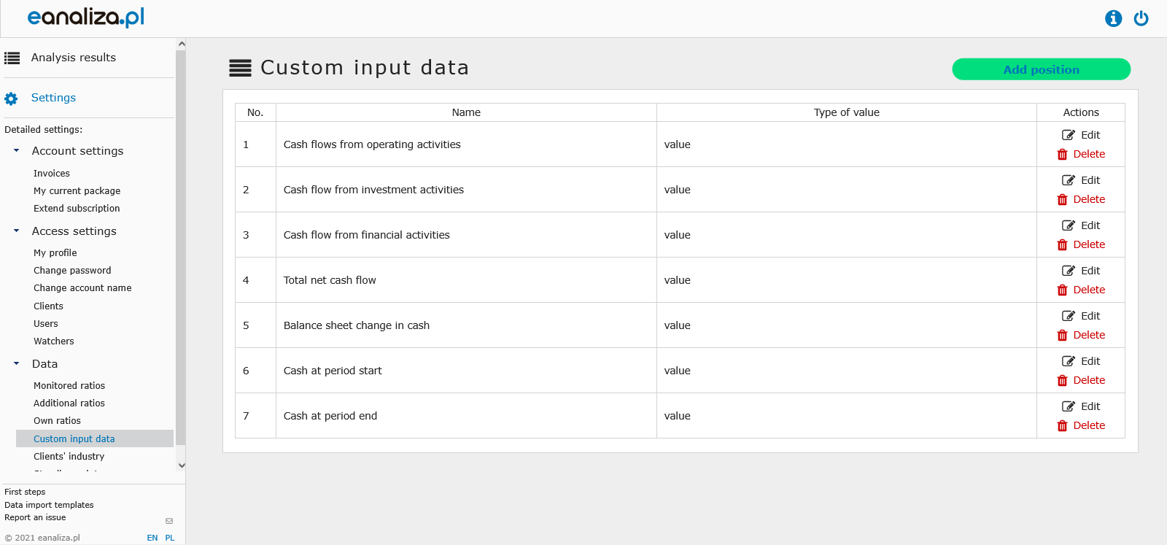Image resolution: width=1167 pixels, height=545 pixels.
Task: Click Delete label for Cash at period end
Action: [1089, 425]
